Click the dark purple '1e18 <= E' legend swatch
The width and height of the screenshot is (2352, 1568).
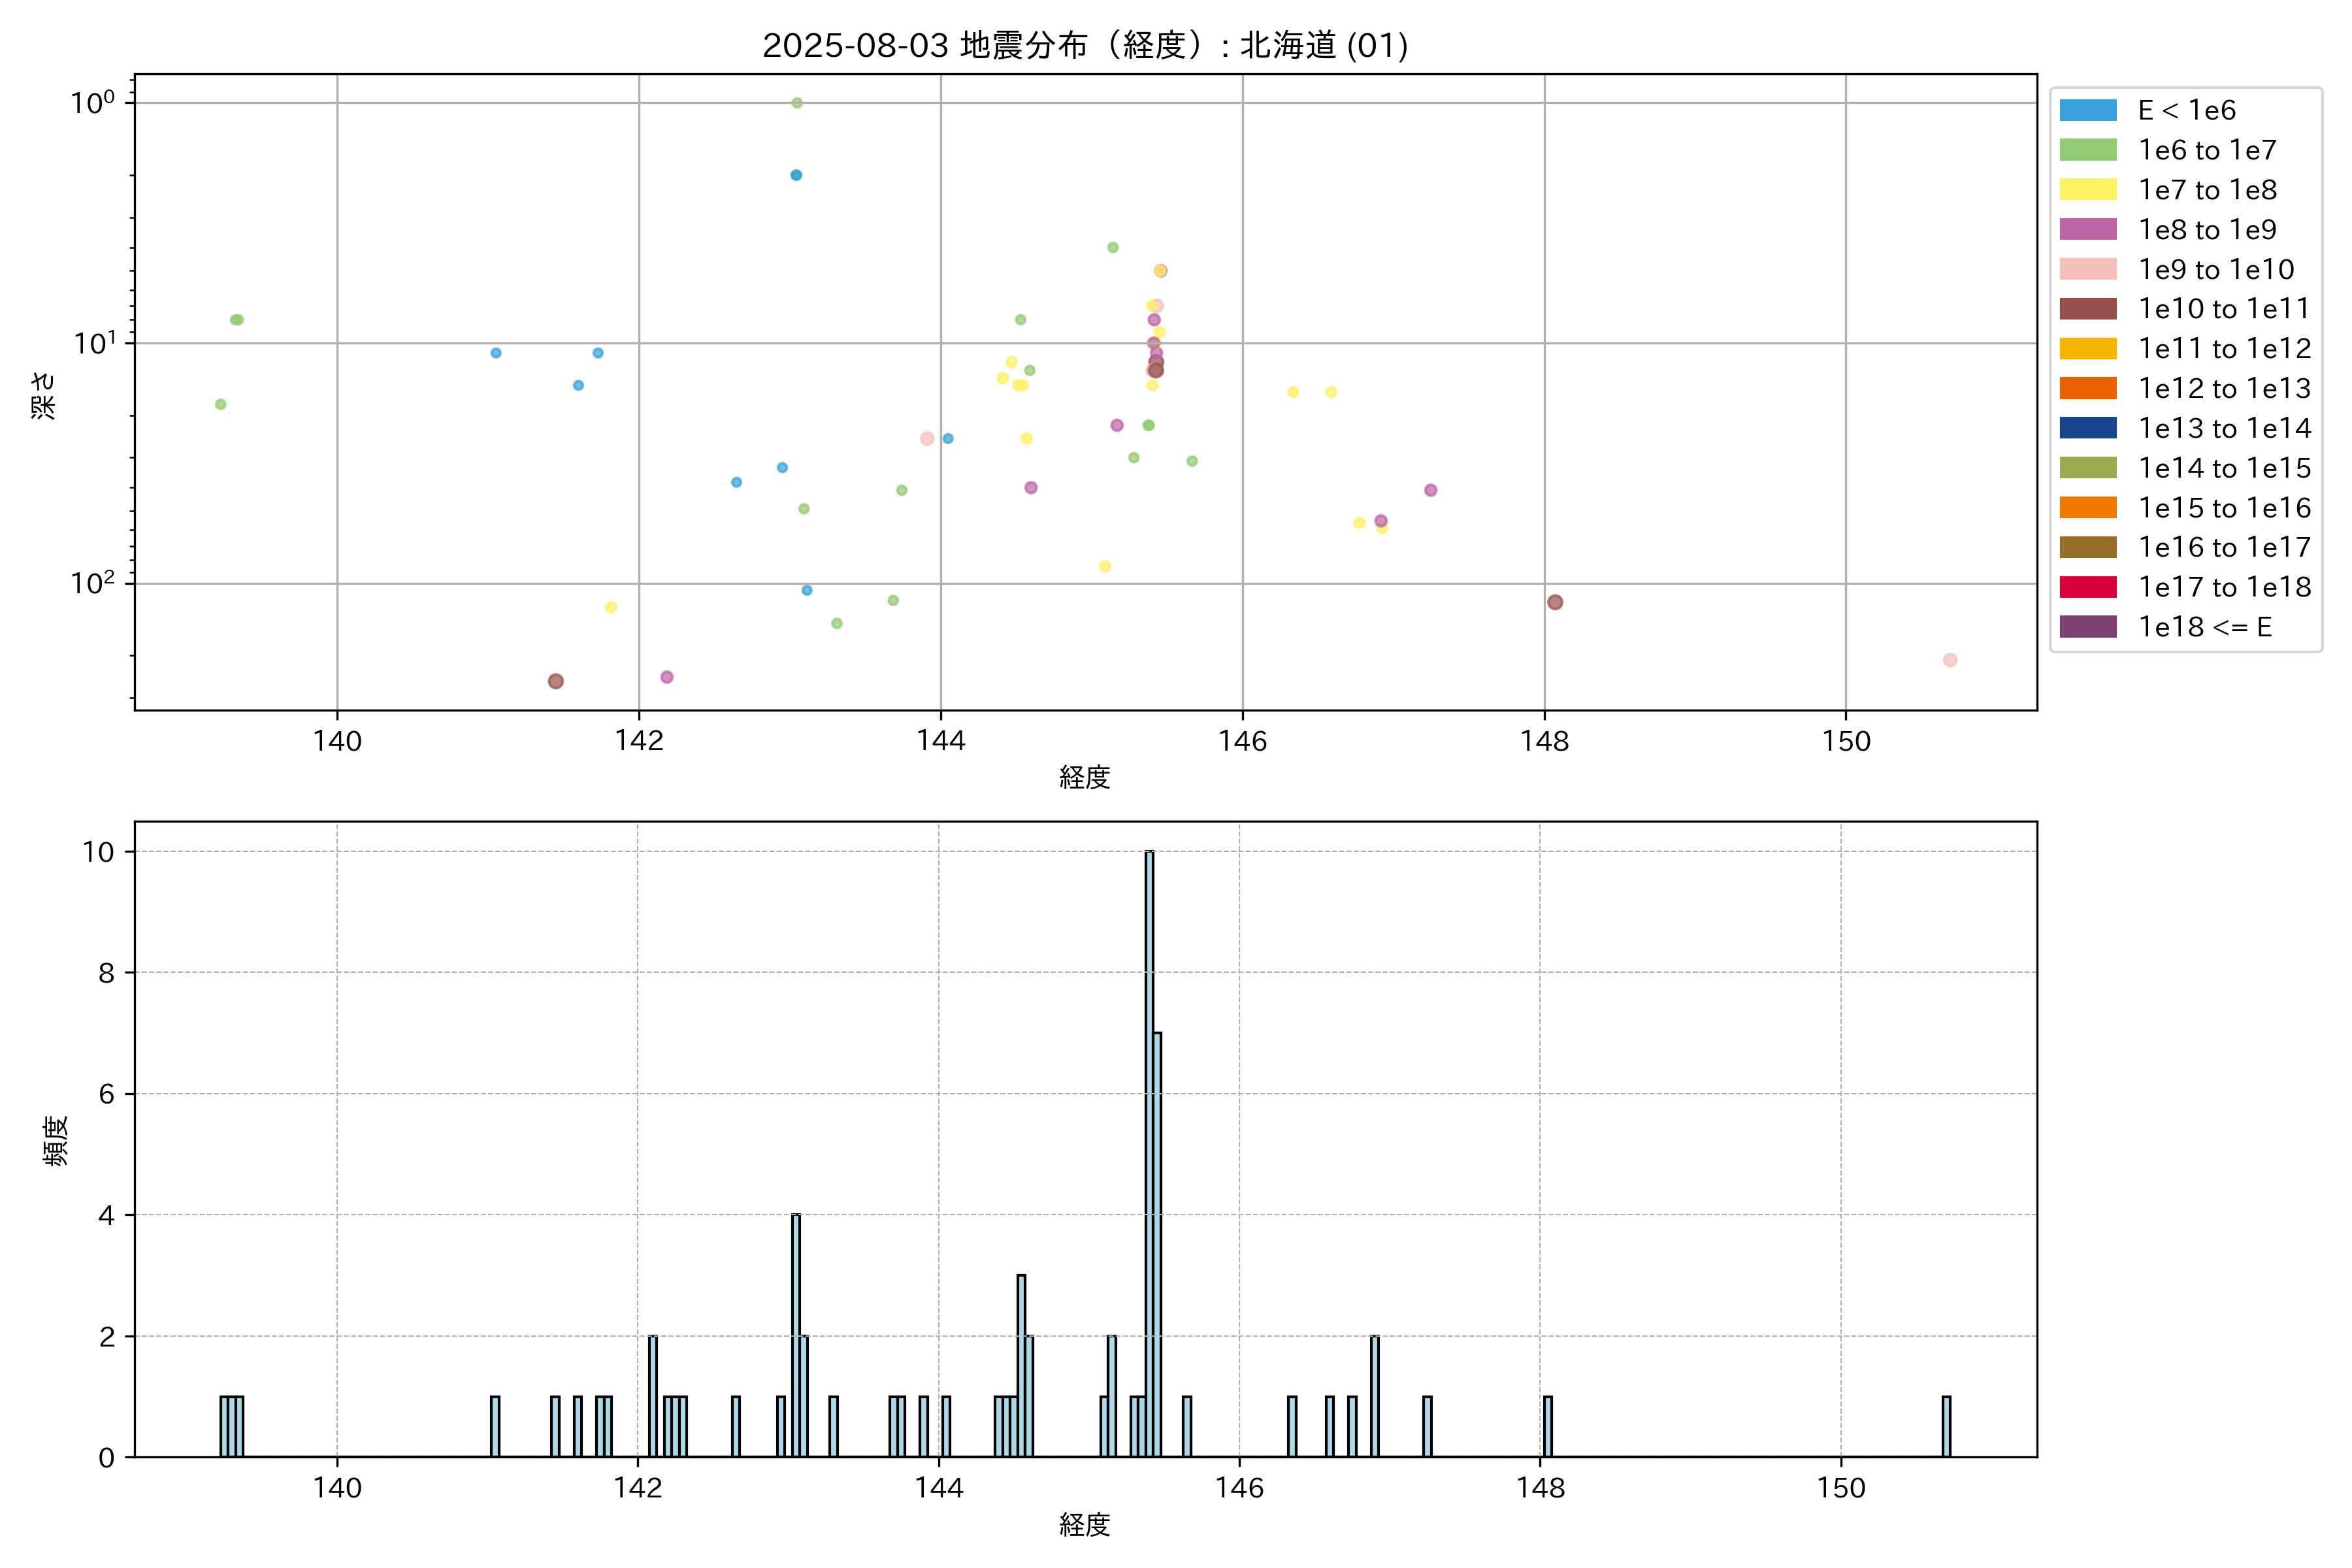click(2087, 627)
